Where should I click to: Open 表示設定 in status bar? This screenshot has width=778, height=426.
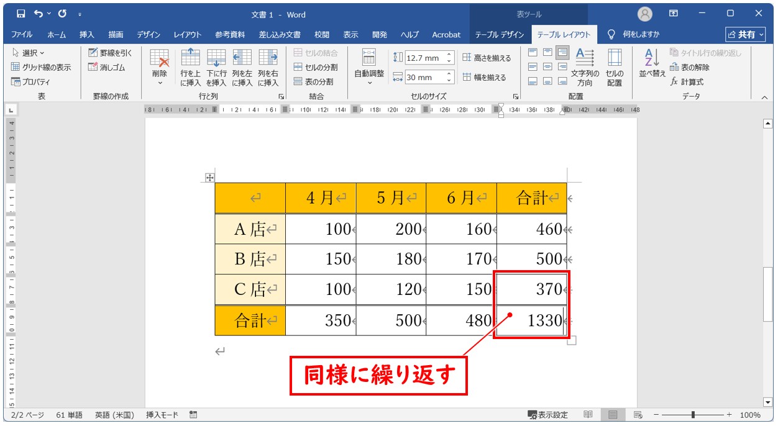(x=547, y=415)
